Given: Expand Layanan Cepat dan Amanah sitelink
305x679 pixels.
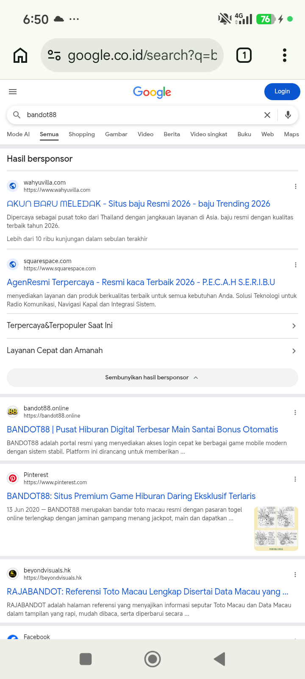Looking at the screenshot, I should [152, 351].
